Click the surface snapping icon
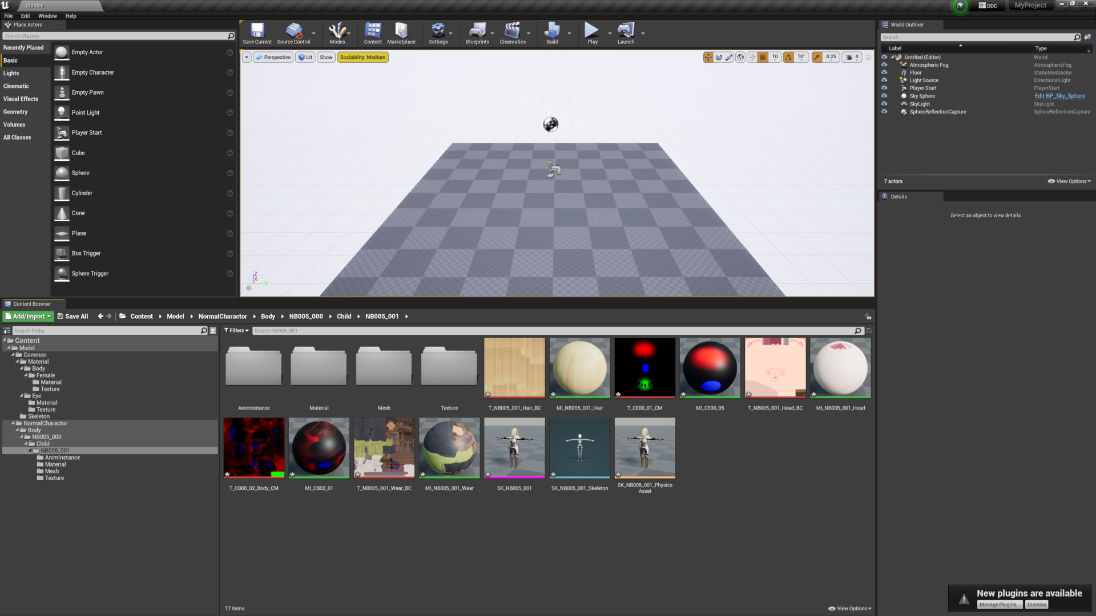1096x616 pixels. (x=752, y=57)
